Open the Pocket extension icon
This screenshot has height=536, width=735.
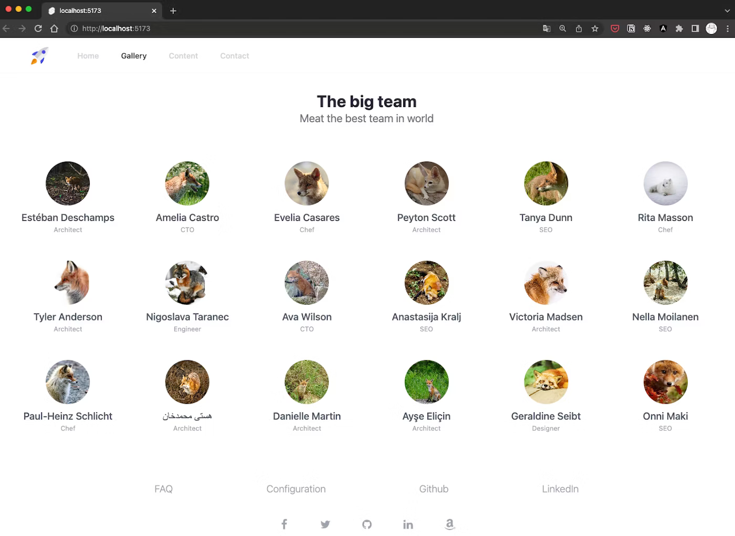pyautogui.click(x=615, y=28)
